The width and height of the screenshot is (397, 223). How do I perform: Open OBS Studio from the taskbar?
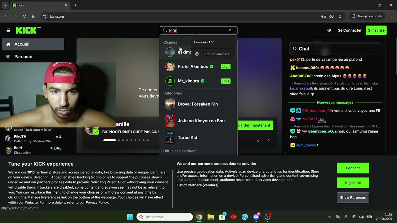tap(268, 217)
